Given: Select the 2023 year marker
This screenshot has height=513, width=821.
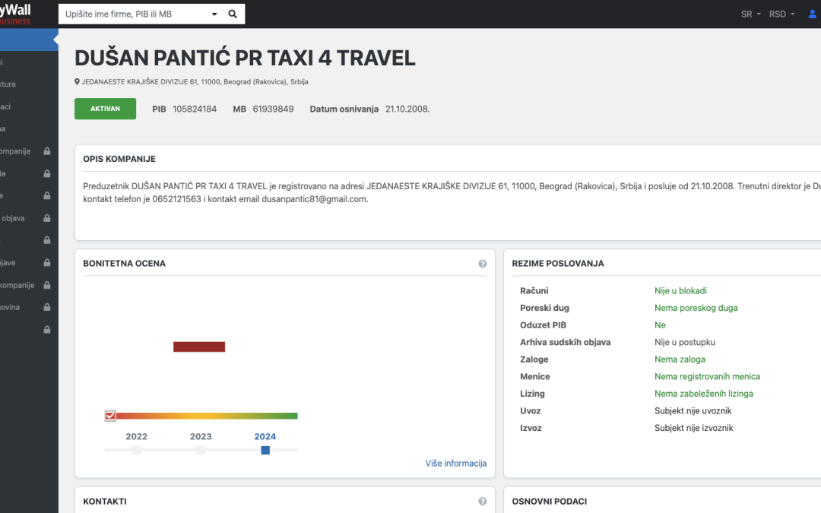Looking at the screenshot, I should 201,450.
